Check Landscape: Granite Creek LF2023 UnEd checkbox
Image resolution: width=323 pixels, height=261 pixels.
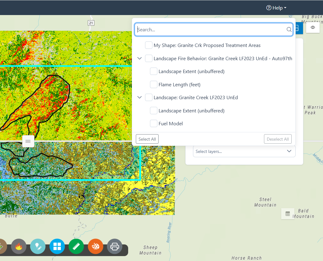(149, 97)
